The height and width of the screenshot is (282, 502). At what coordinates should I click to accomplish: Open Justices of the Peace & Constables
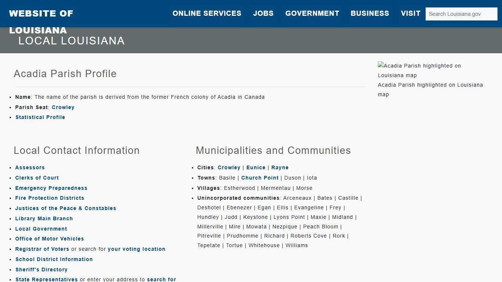65,208
